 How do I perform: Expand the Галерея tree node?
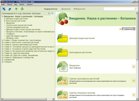pyautogui.click(x=3, y=62)
